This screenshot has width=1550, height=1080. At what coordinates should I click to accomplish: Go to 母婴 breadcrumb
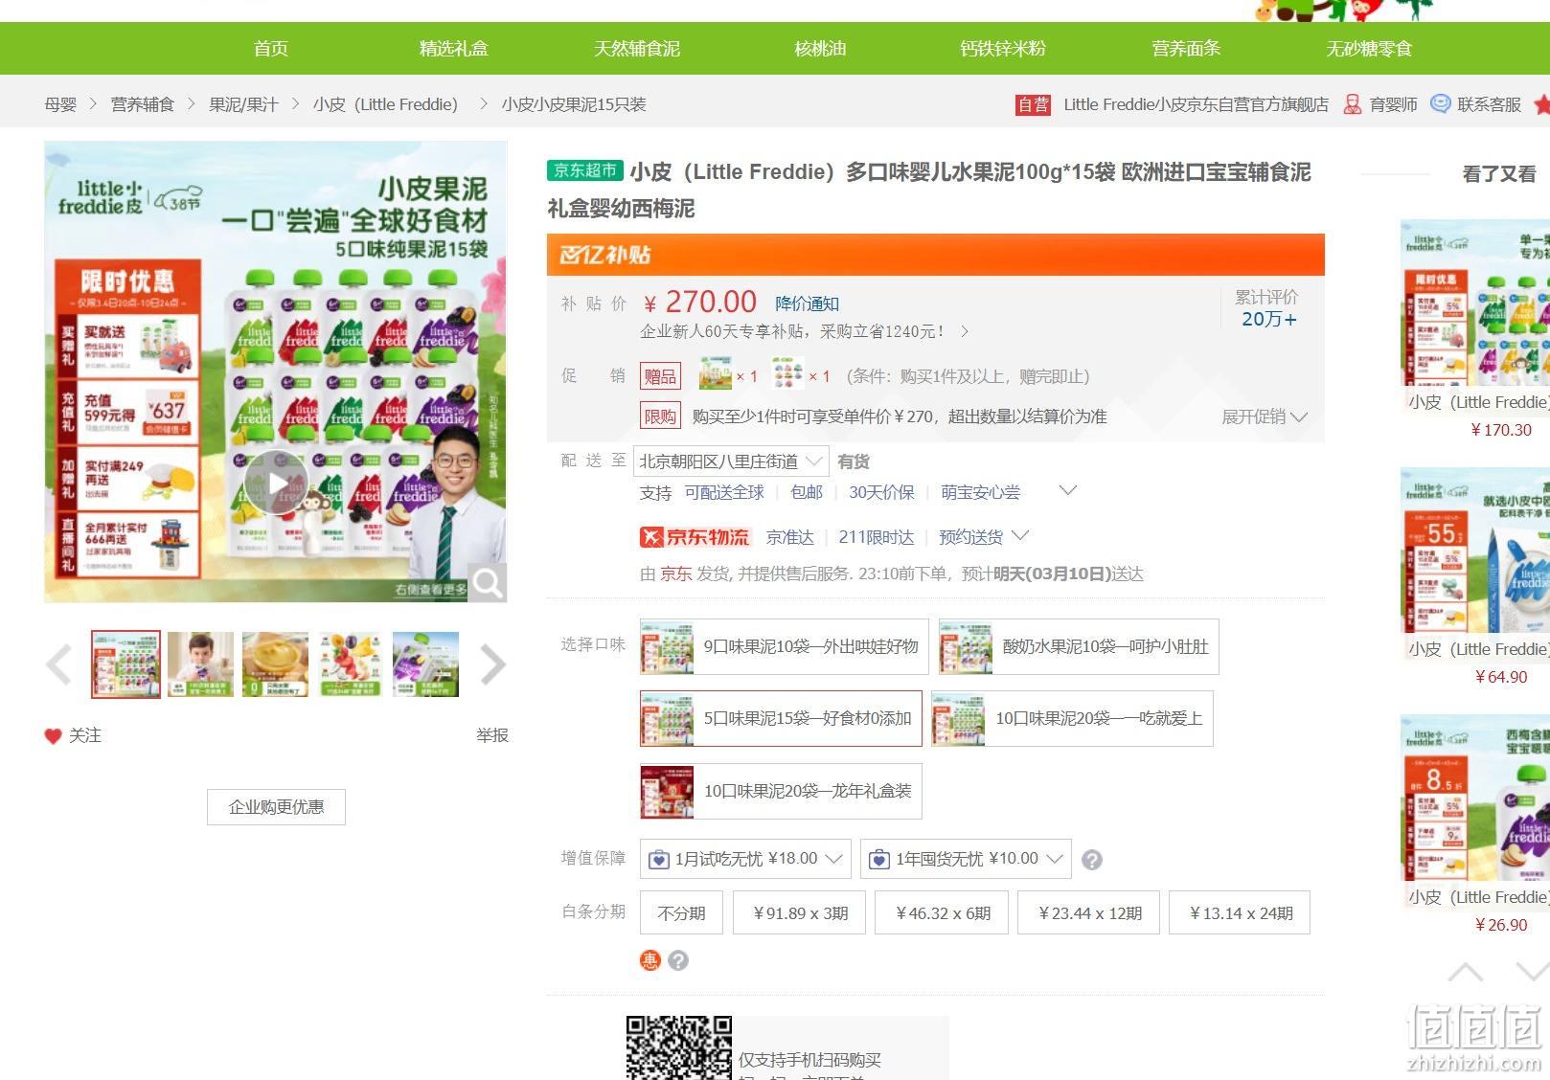[x=60, y=104]
